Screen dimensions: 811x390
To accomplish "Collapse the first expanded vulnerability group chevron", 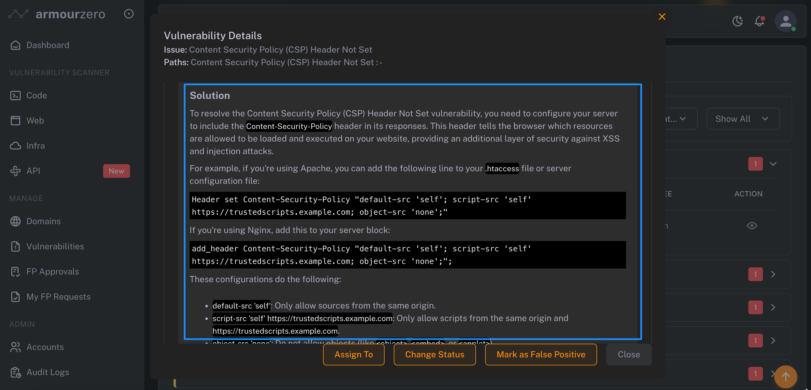I will coord(773,164).
